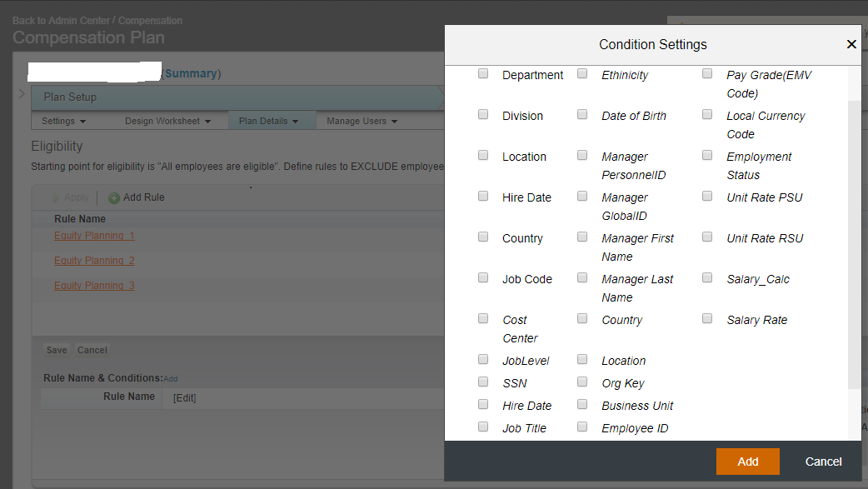Click the Summary link
868x489 pixels.
pyautogui.click(x=191, y=73)
